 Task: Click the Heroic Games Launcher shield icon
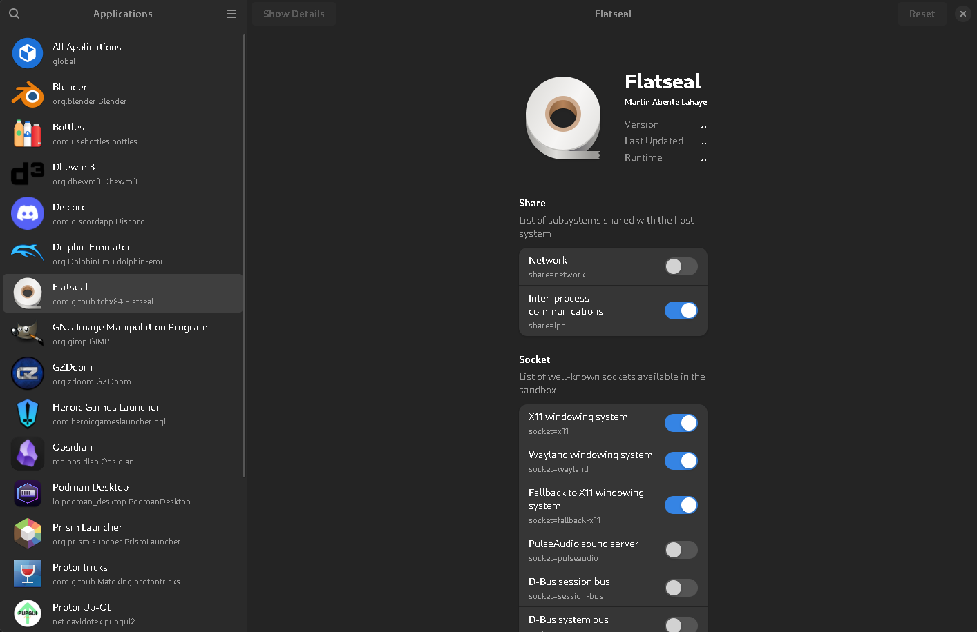click(28, 413)
